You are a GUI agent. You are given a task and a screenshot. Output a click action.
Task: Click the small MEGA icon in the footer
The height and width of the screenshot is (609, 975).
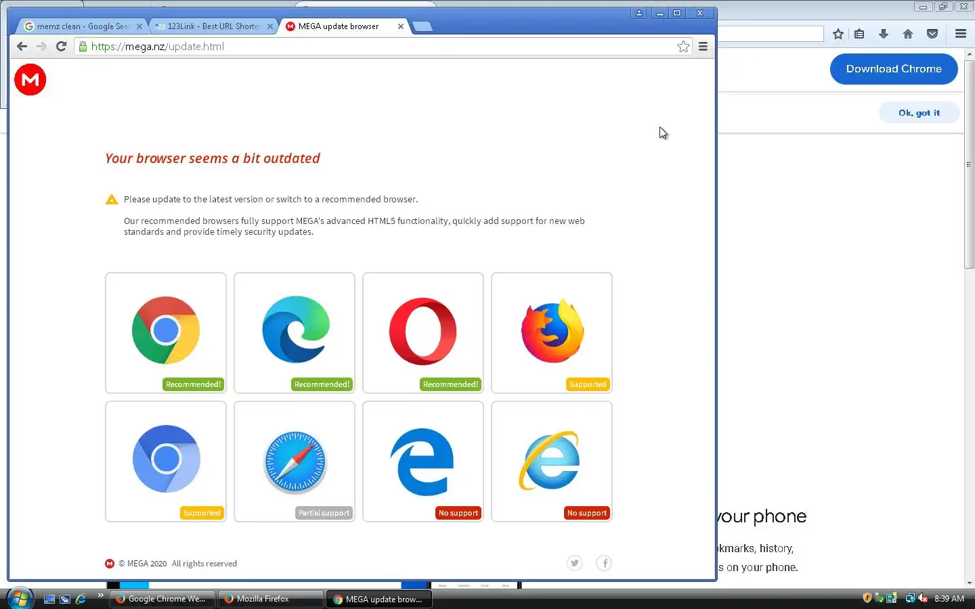pyautogui.click(x=110, y=564)
